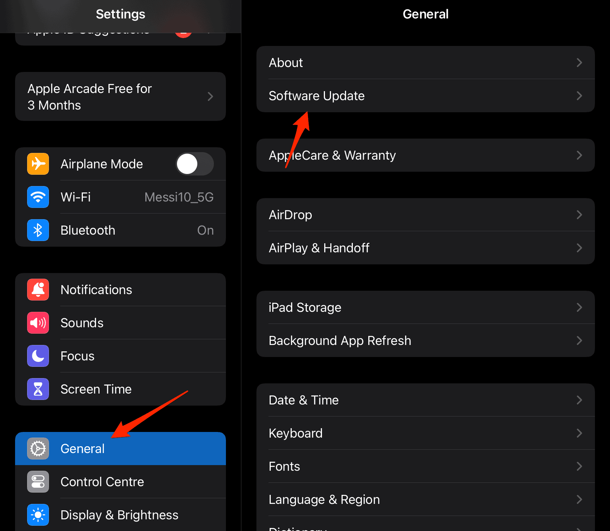Open AirDrop settings via its chevron
Image resolution: width=610 pixels, height=531 pixels.
[x=579, y=215]
